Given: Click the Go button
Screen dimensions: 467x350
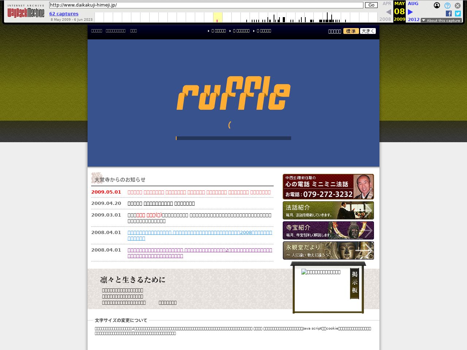Looking at the screenshot, I should [371, 5].
